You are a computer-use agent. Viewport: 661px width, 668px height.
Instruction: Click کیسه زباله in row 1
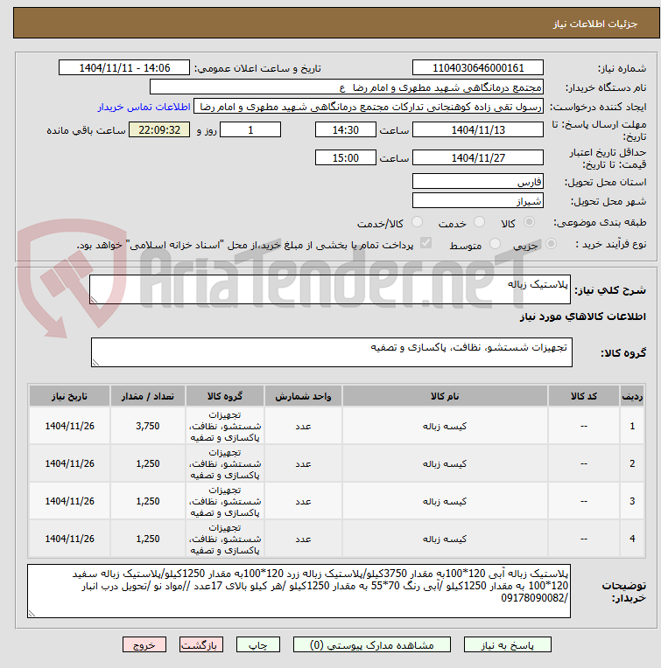point(445,426)
